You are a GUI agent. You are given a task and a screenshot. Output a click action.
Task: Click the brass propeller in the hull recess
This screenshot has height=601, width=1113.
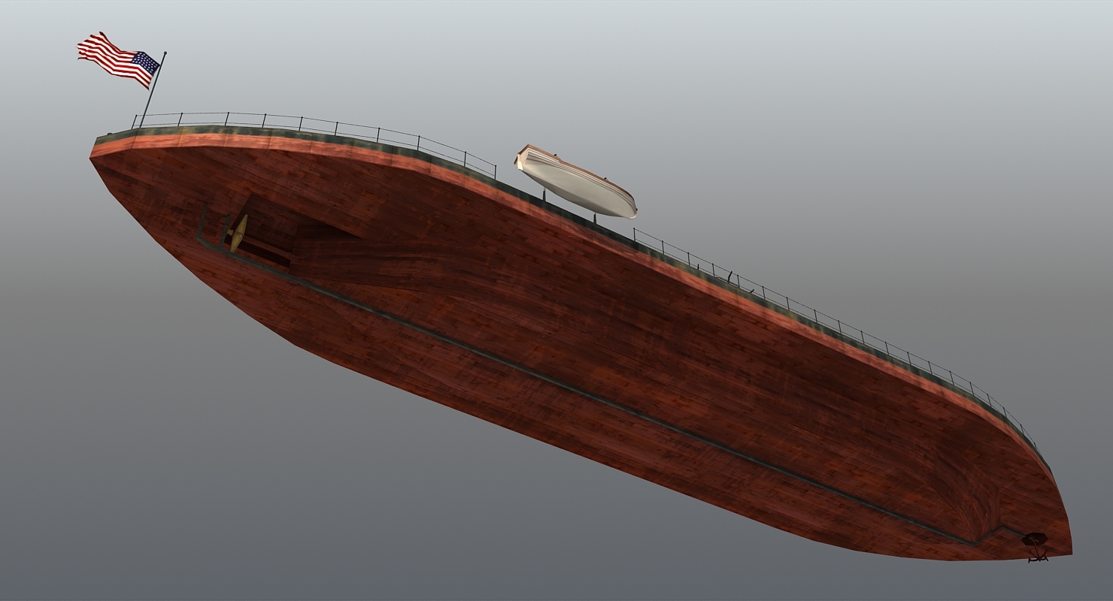point(239,234)
